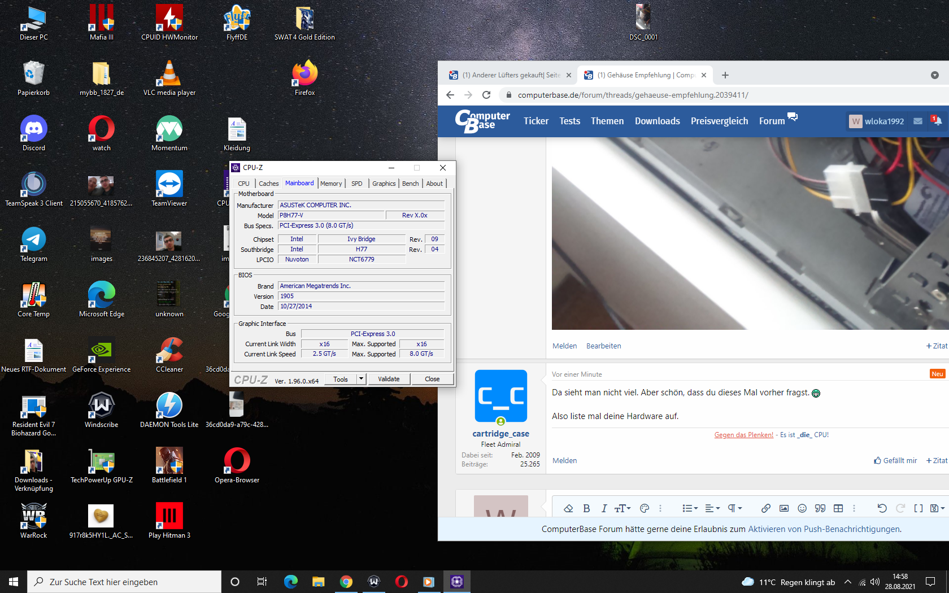Insert a quote using the editor toolbar
This screenshot has height=593, width=949.
coord(820,508)
